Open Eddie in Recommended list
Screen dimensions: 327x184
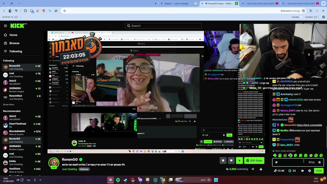(22, 163)
